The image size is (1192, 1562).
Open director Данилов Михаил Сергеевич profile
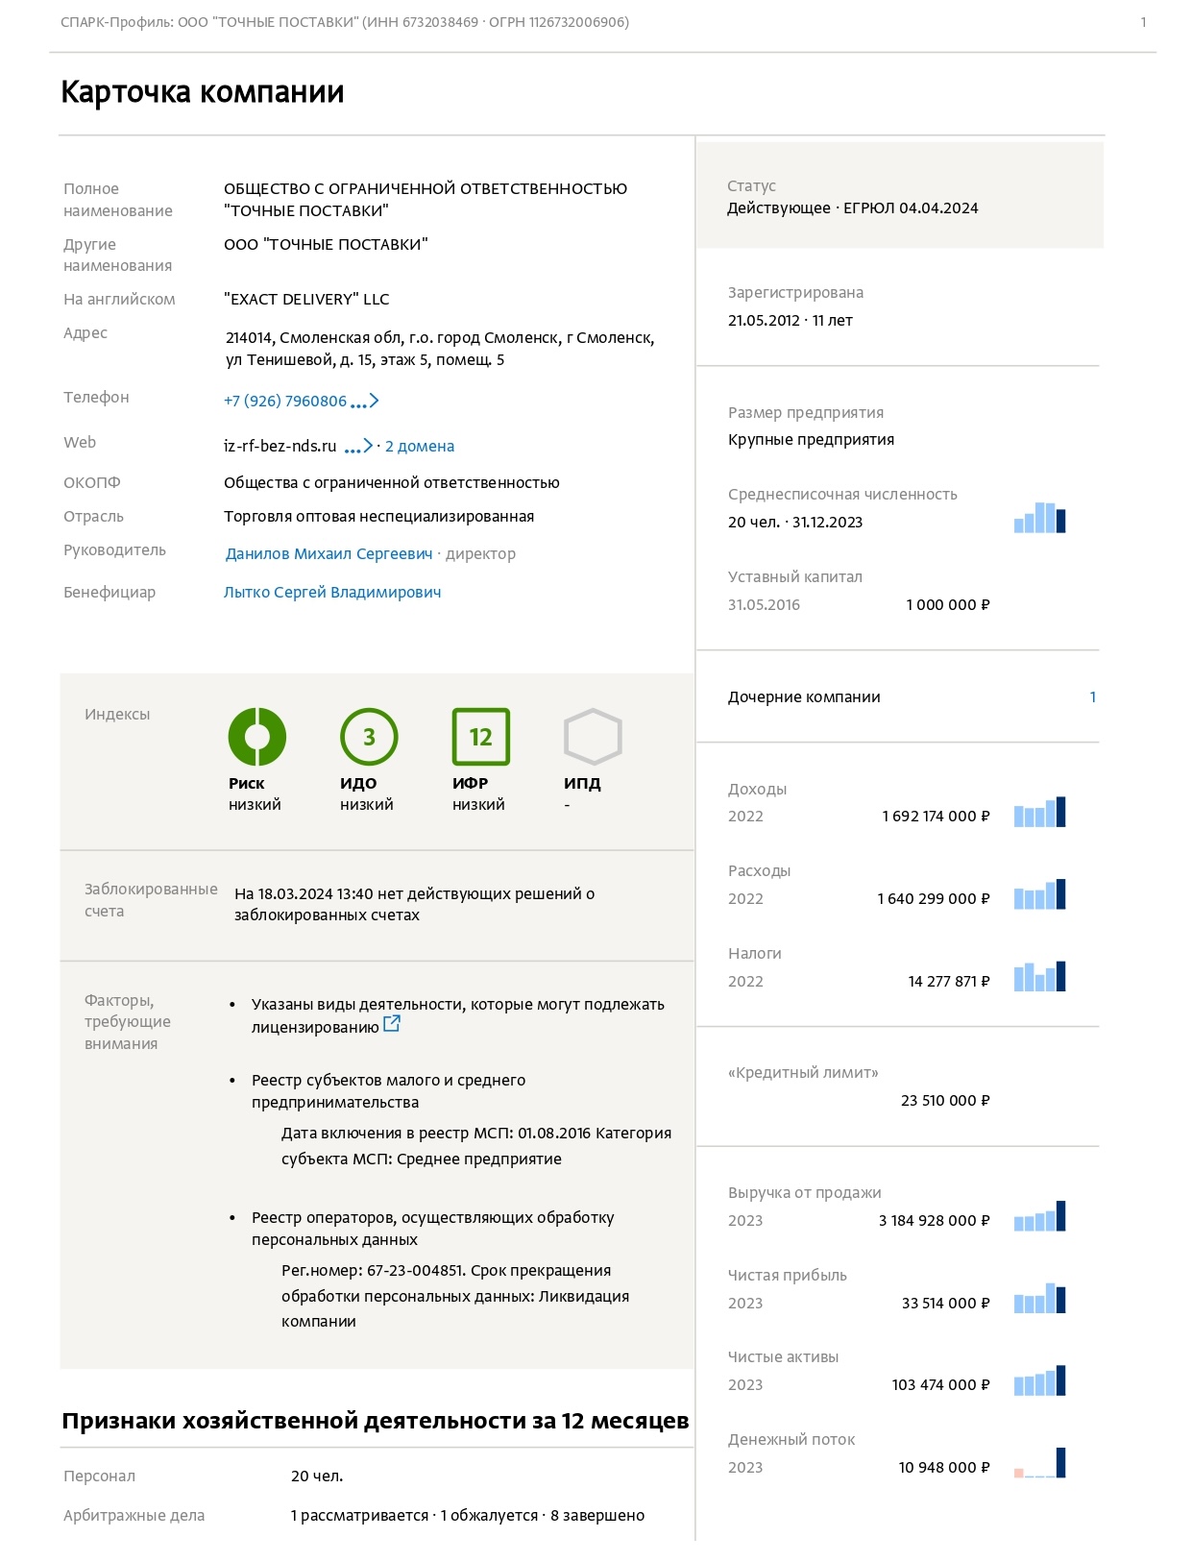[328, 554]
